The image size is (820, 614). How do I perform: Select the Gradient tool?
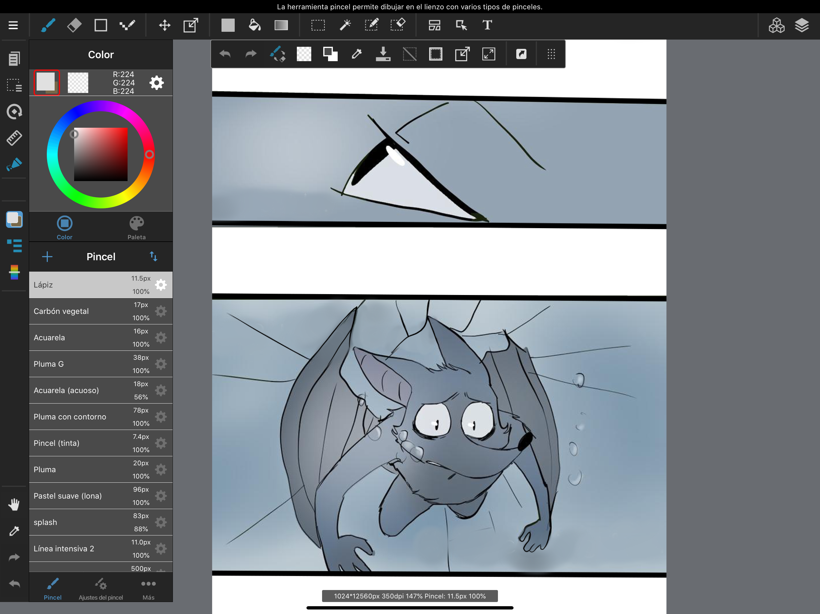281,25
